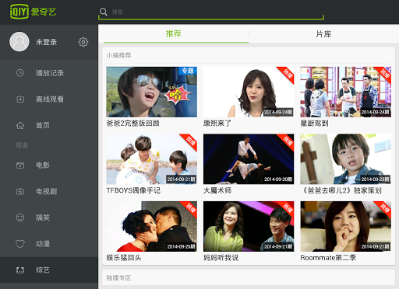
Task: Click the magnifier search icon
Action: tap(104, 12)
